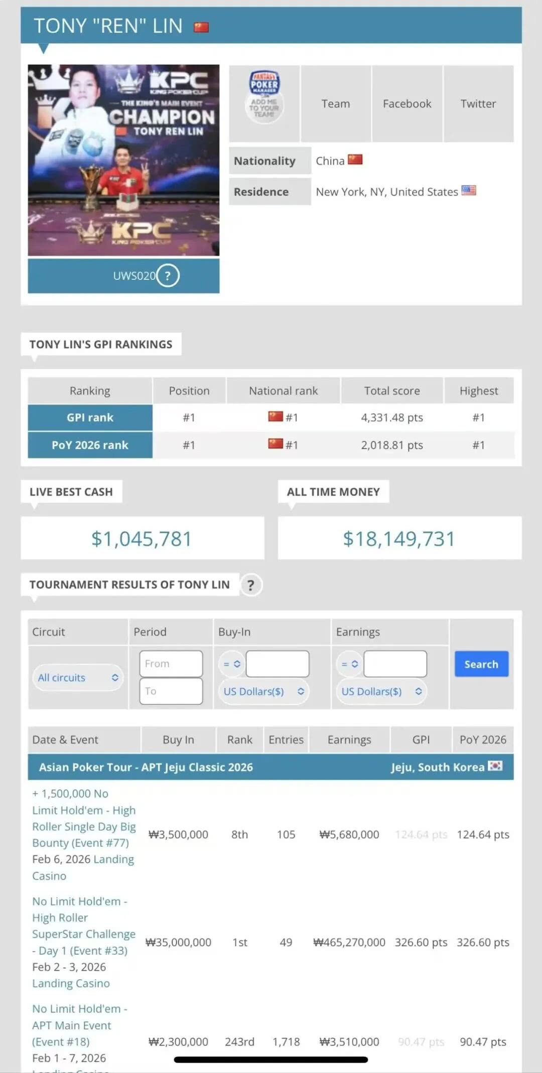Click the China flag beside Nationality

coord(355,160)
